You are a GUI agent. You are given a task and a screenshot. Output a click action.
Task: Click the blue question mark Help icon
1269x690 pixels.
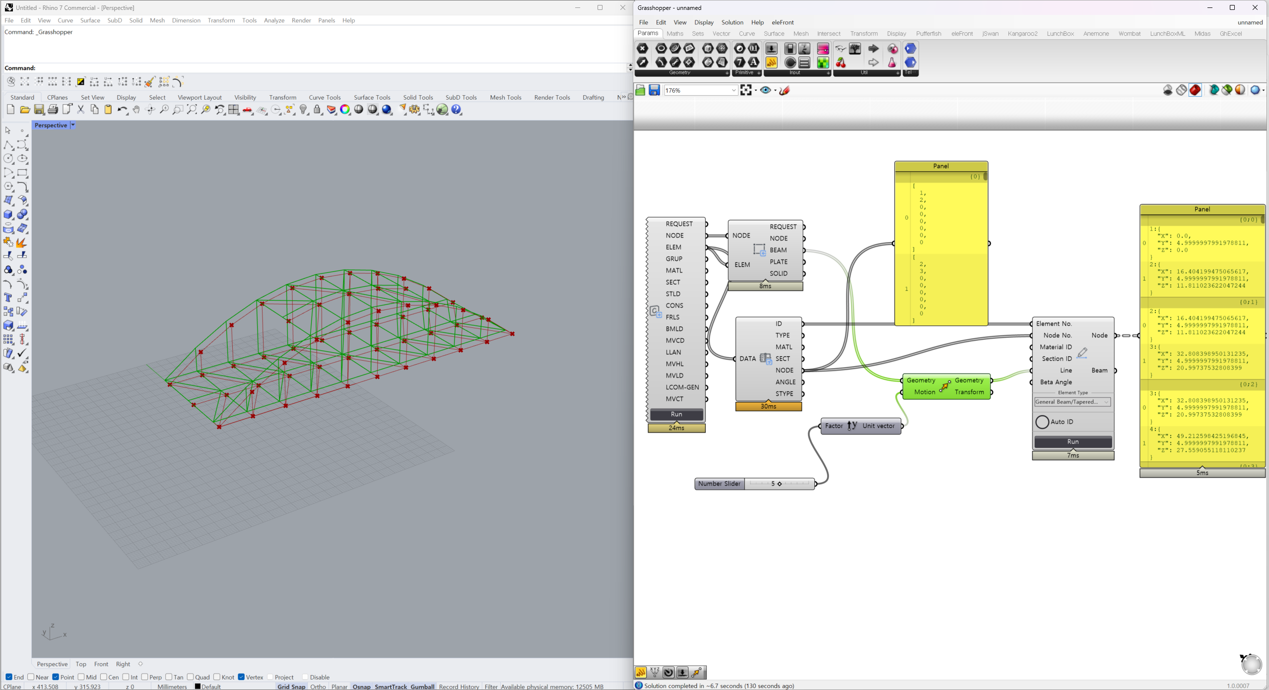[x=457, y=110]
